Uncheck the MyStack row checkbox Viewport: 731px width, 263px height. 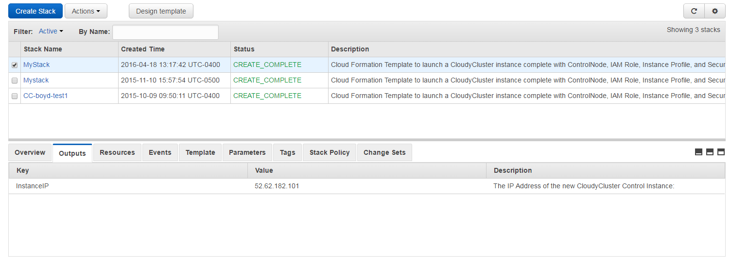(x=15, y=65)
